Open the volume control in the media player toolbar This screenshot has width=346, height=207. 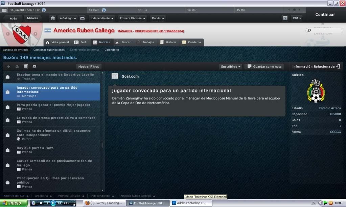[x=66, y=203]
